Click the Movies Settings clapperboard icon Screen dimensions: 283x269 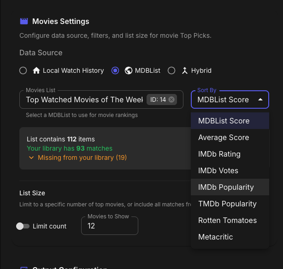coord(24,21)
